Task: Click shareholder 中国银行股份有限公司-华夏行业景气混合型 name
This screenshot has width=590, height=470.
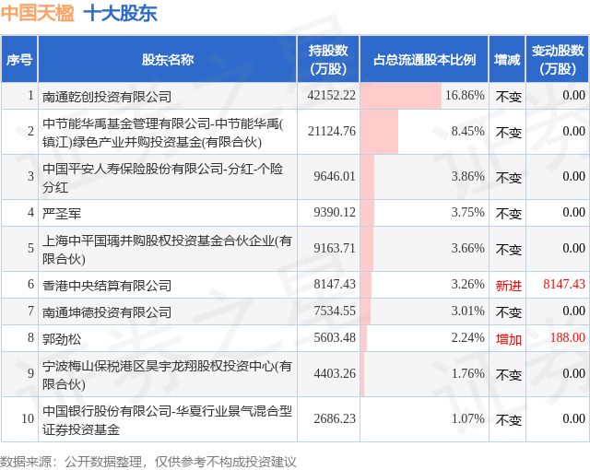Action: click(x=167, y=419)
